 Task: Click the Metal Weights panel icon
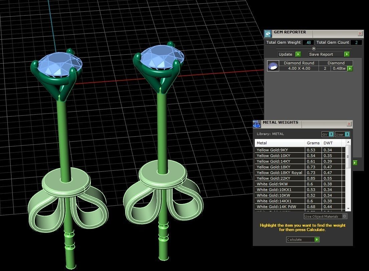(x=257, y=124)
